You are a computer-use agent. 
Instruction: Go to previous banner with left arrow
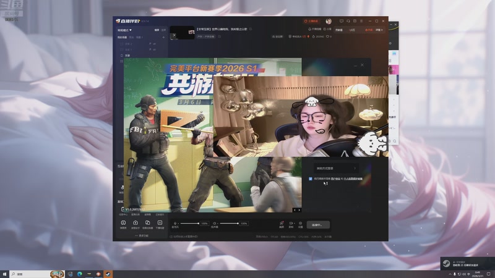coord(295,210)
